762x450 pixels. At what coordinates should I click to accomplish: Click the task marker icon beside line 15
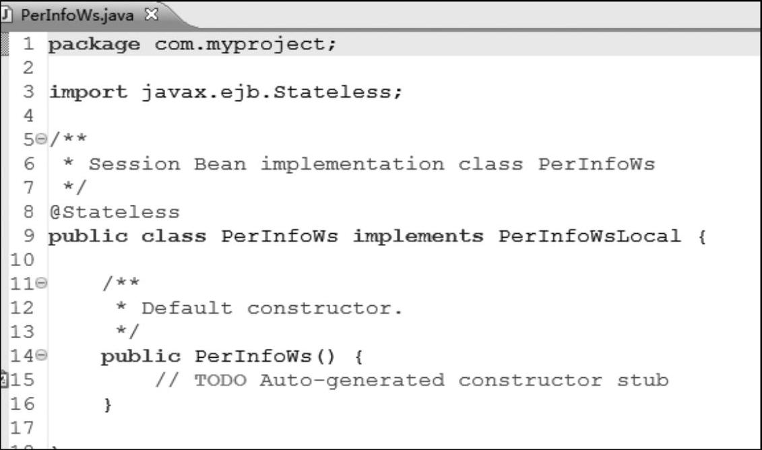4,379
